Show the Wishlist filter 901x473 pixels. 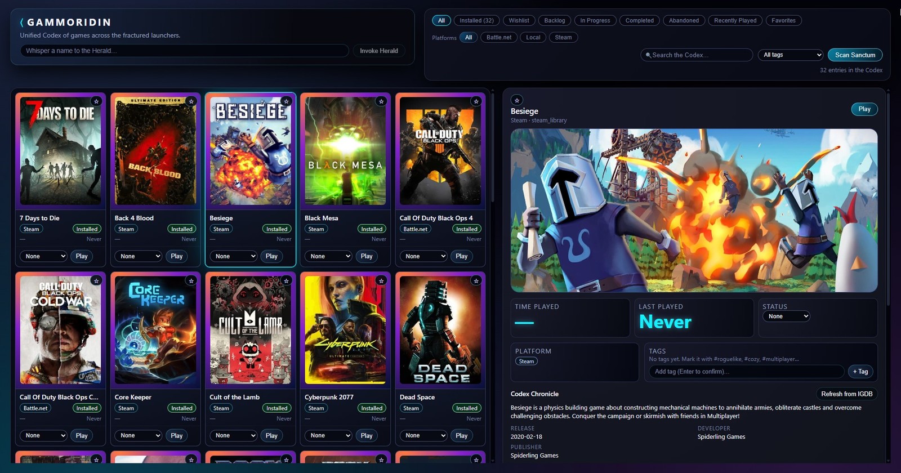519,20
